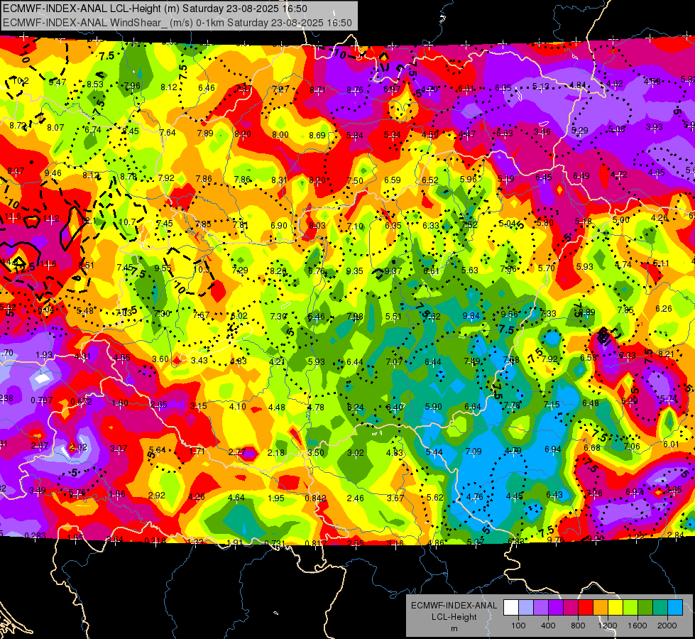This screenshot has height=639, width=695.
Task: Click the wind shear value 6.94
Action: (553, 449)
